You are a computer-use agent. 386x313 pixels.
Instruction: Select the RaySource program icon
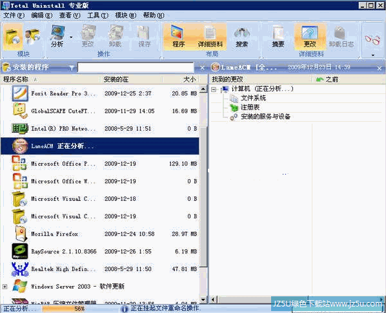click(20, 251)
